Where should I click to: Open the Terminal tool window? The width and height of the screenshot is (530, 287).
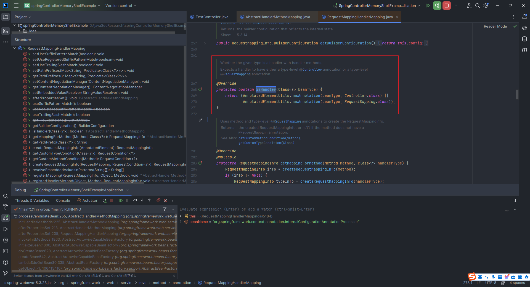pyautogui.click(x=6, y=251)
